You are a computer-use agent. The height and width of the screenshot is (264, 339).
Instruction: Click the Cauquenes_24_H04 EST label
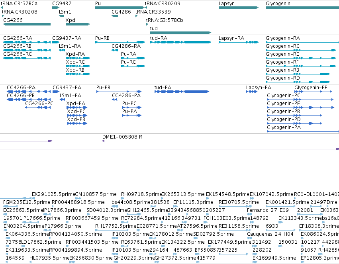pyautogui.click(x=270, y=234)
